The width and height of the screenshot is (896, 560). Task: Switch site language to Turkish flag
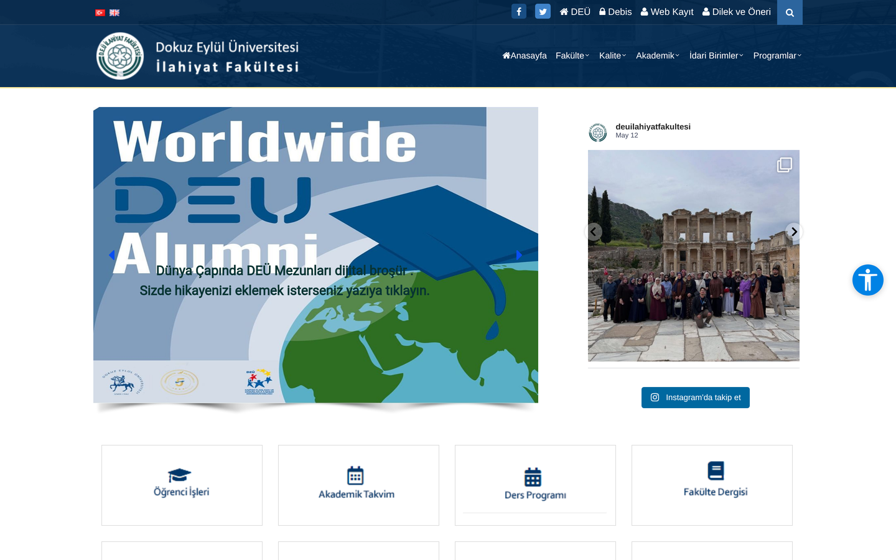tap(100, 12)
